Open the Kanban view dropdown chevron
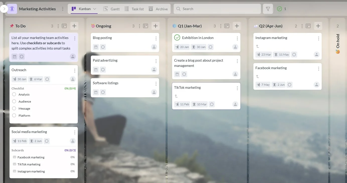The image size is (347, 183). (x=95, y=8)
